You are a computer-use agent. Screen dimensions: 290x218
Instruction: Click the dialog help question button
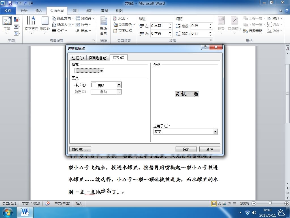coord(205,47)
